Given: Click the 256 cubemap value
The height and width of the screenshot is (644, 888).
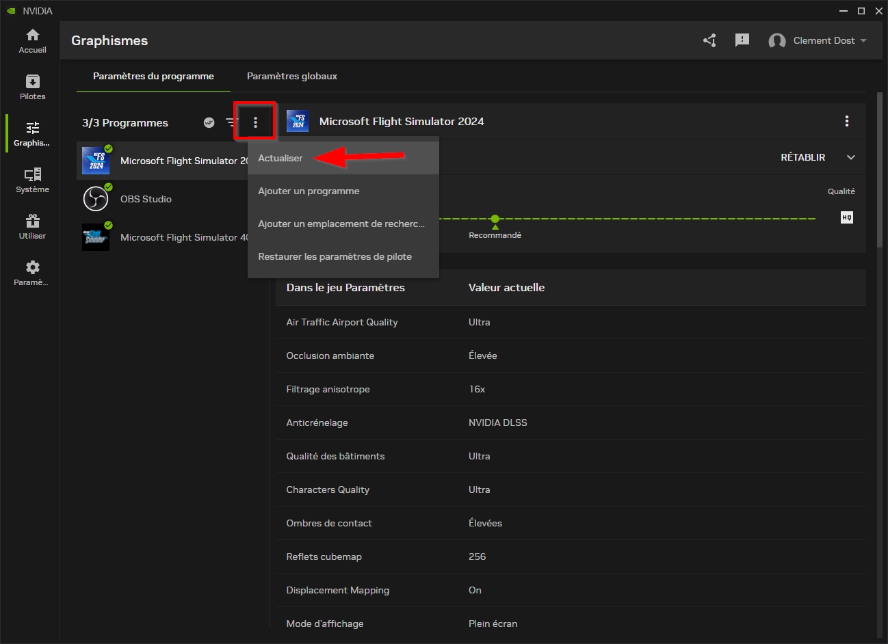Looking at the screenshot, I should click(x=477, y=556).
